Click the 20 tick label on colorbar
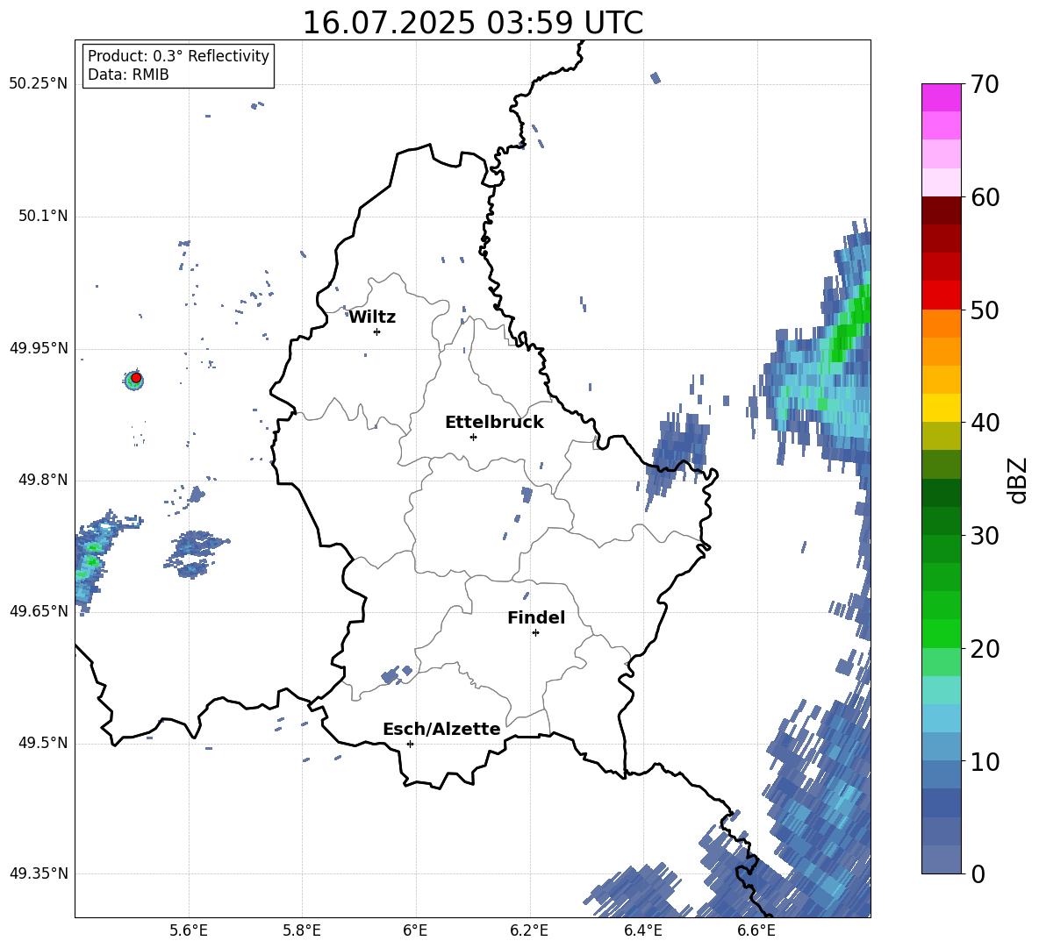The height and width of the screenshot is (948, 1039). point(984,649)
